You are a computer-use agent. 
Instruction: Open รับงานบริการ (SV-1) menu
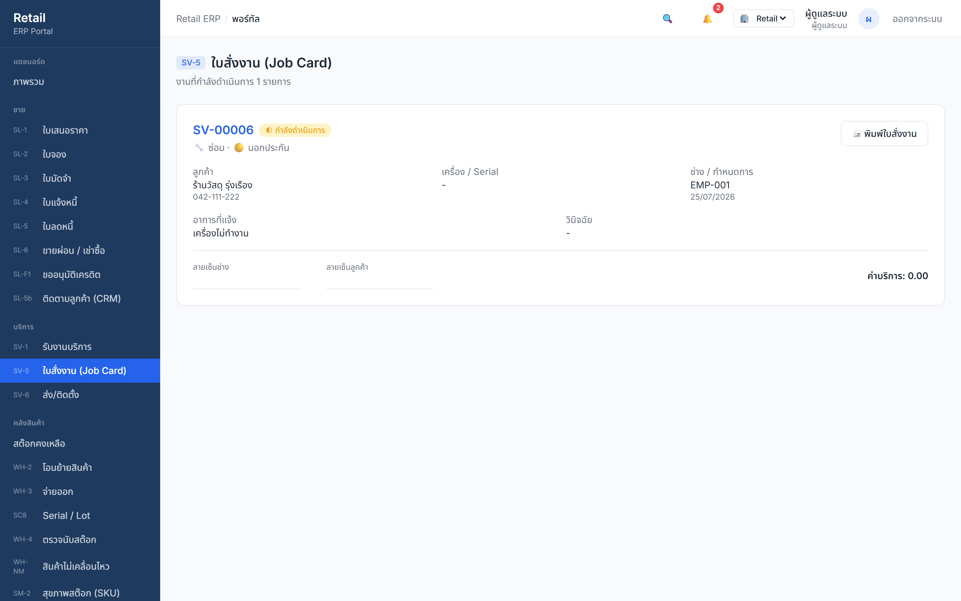pos(80,347)
